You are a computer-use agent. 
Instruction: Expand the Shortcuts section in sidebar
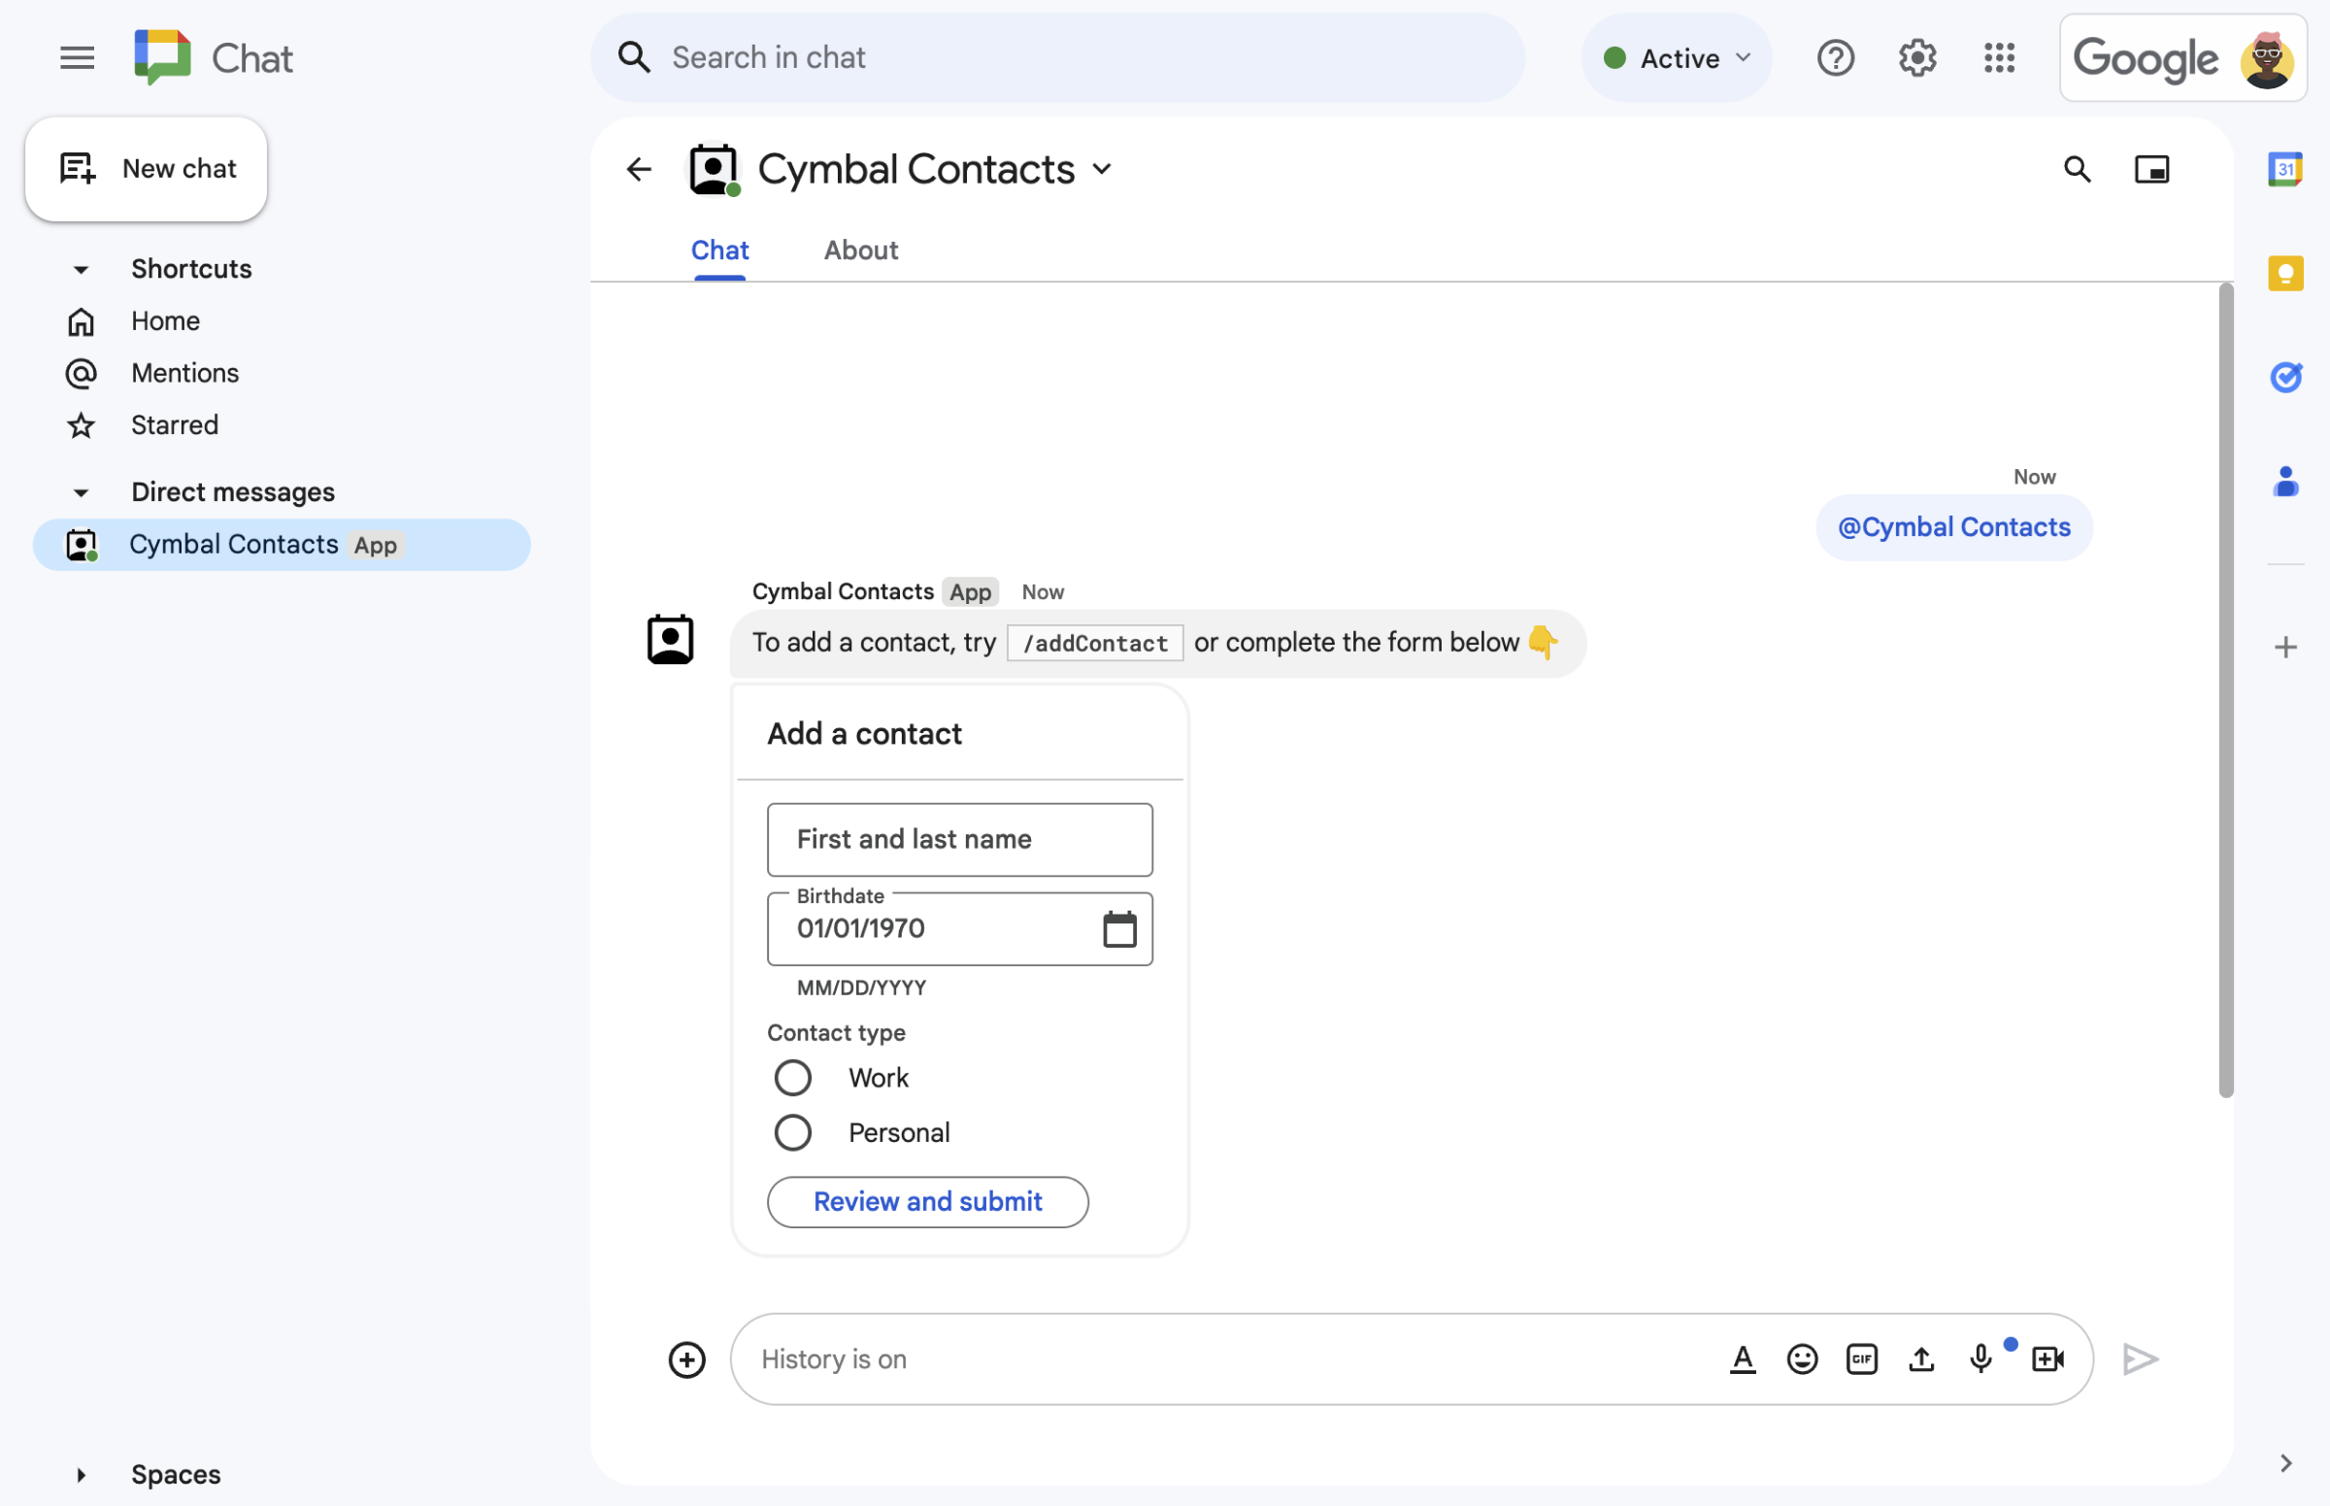coord(78,267)
